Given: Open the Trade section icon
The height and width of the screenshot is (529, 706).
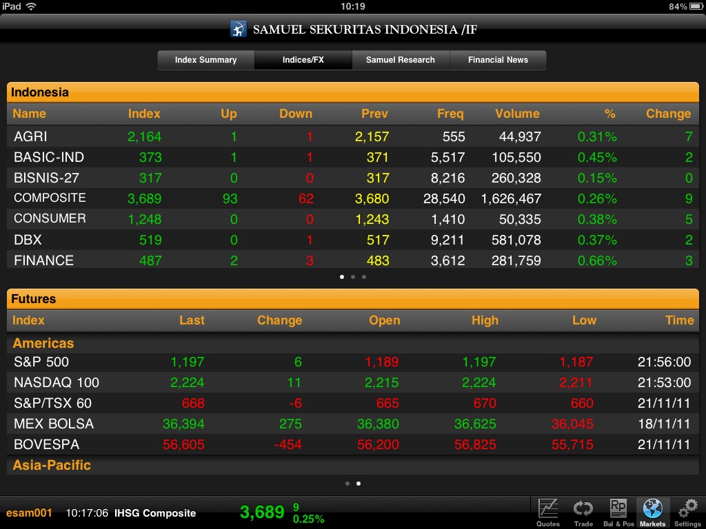Looking at the screenshot, I should 583,512.
